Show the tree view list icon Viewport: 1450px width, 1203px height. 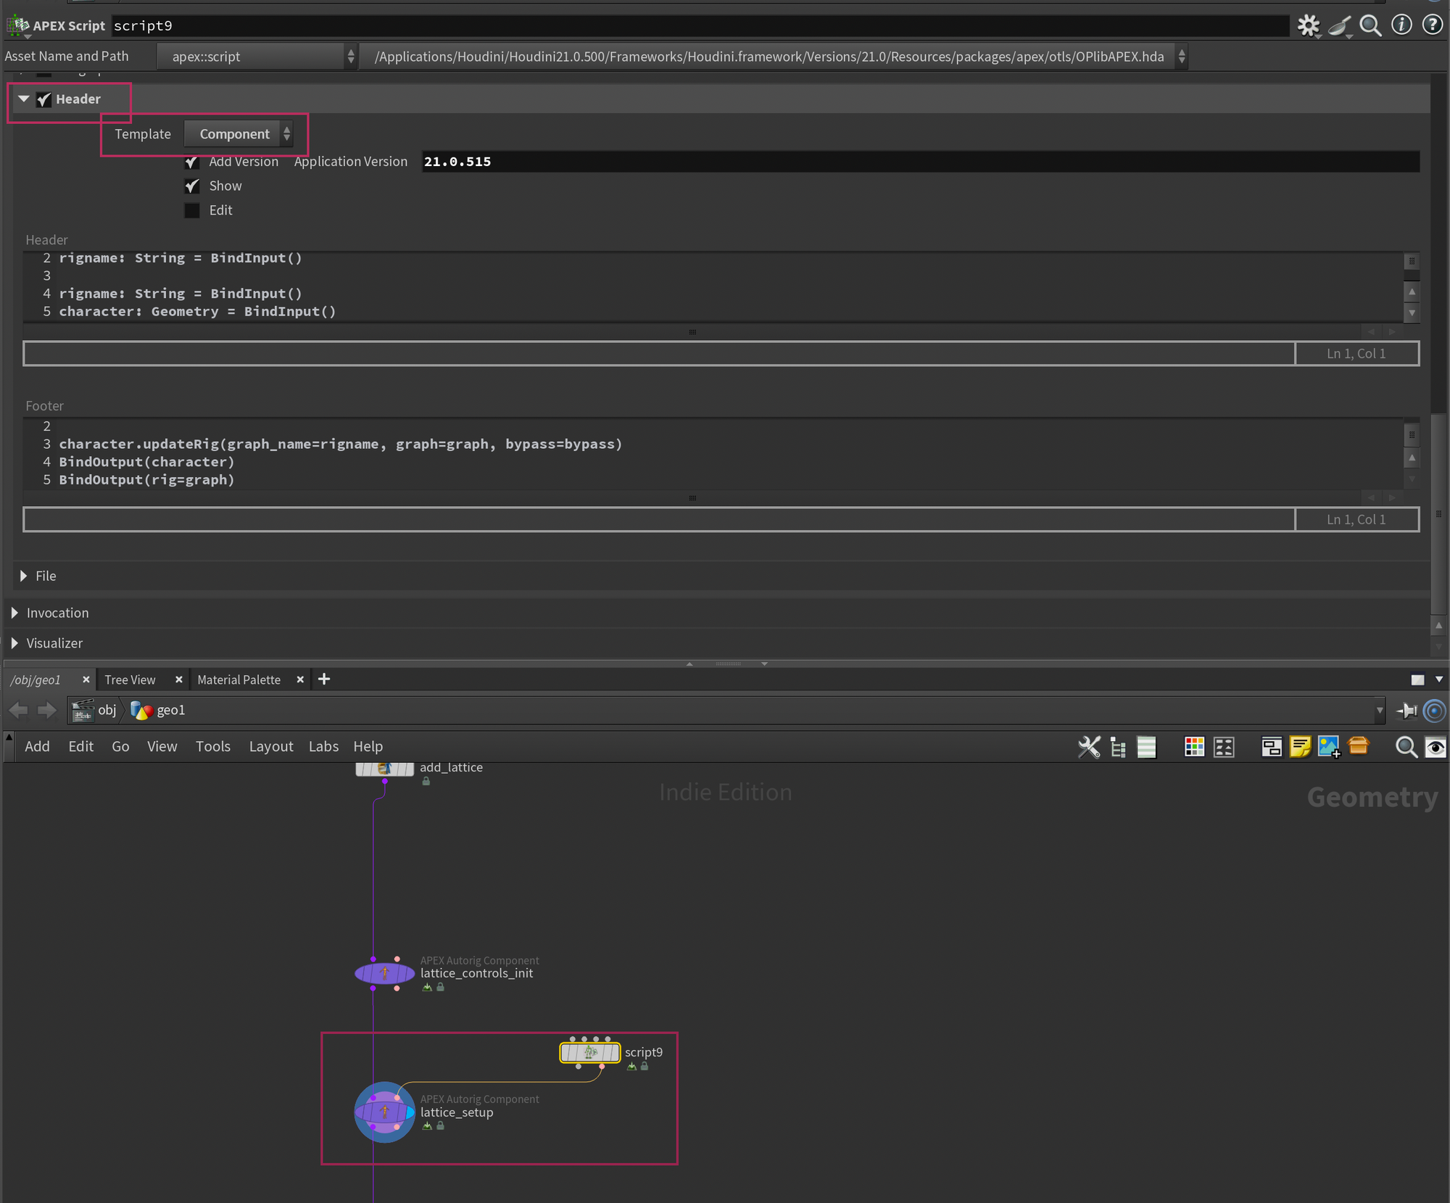[x=1118, y=747]
